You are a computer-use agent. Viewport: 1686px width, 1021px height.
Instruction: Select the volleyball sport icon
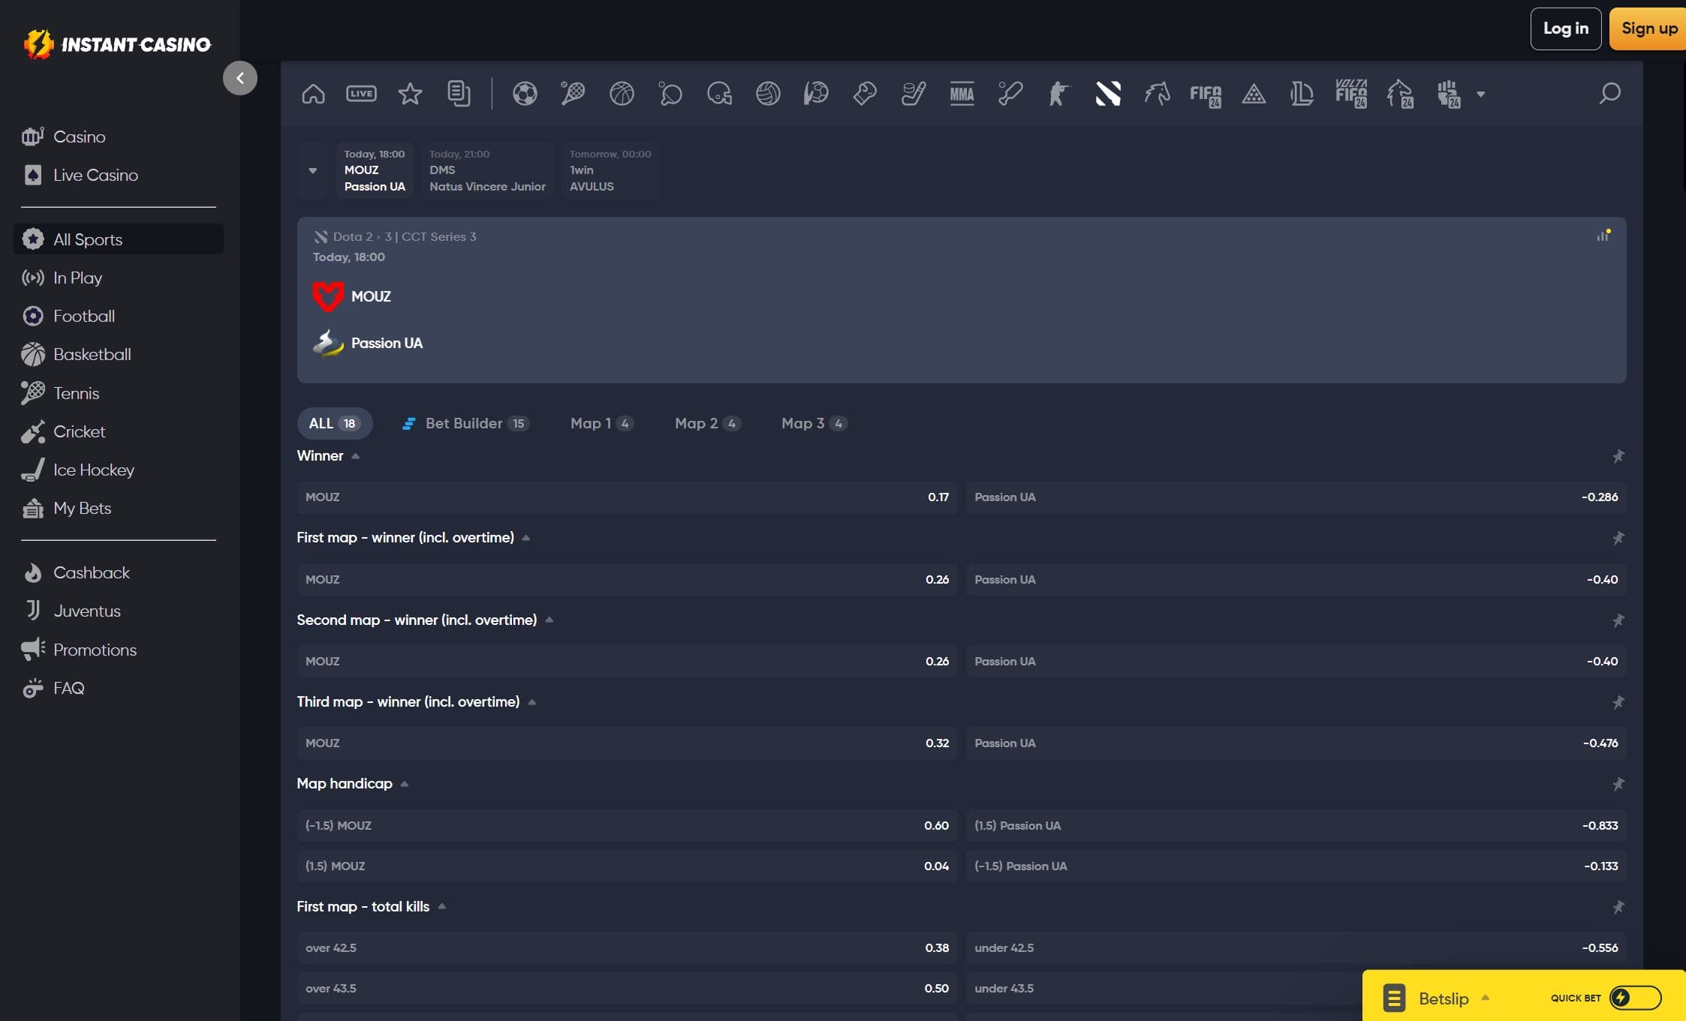pyautogui.click(x=768, y=94)
